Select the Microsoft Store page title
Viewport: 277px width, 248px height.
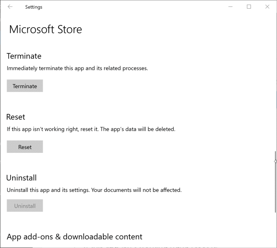tap(46, 29)
